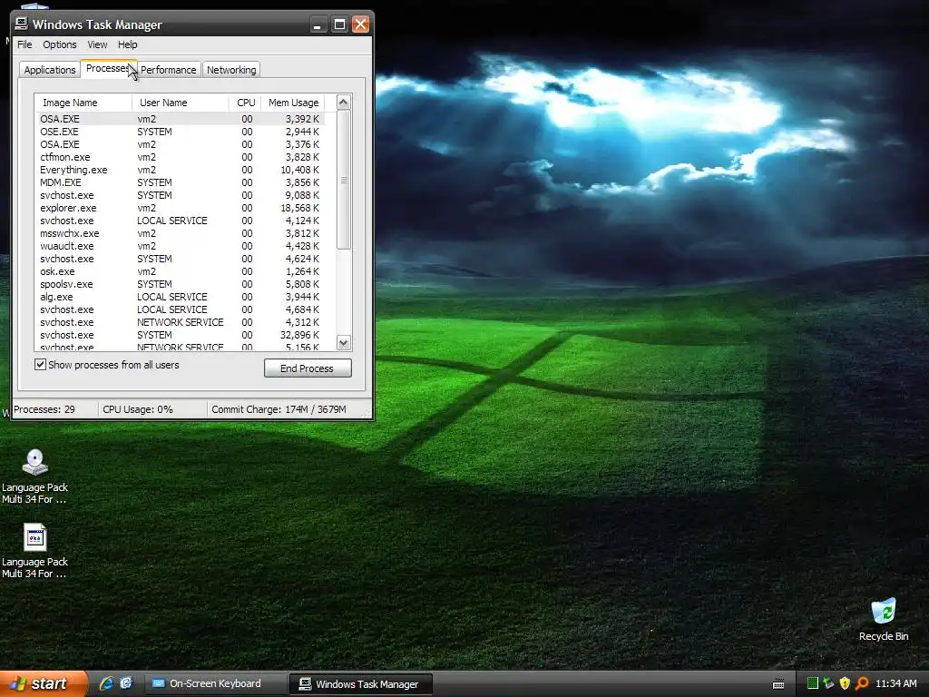
Task: Select the second Language Pack desktop file icon
Action: click(x=35, y=537)
